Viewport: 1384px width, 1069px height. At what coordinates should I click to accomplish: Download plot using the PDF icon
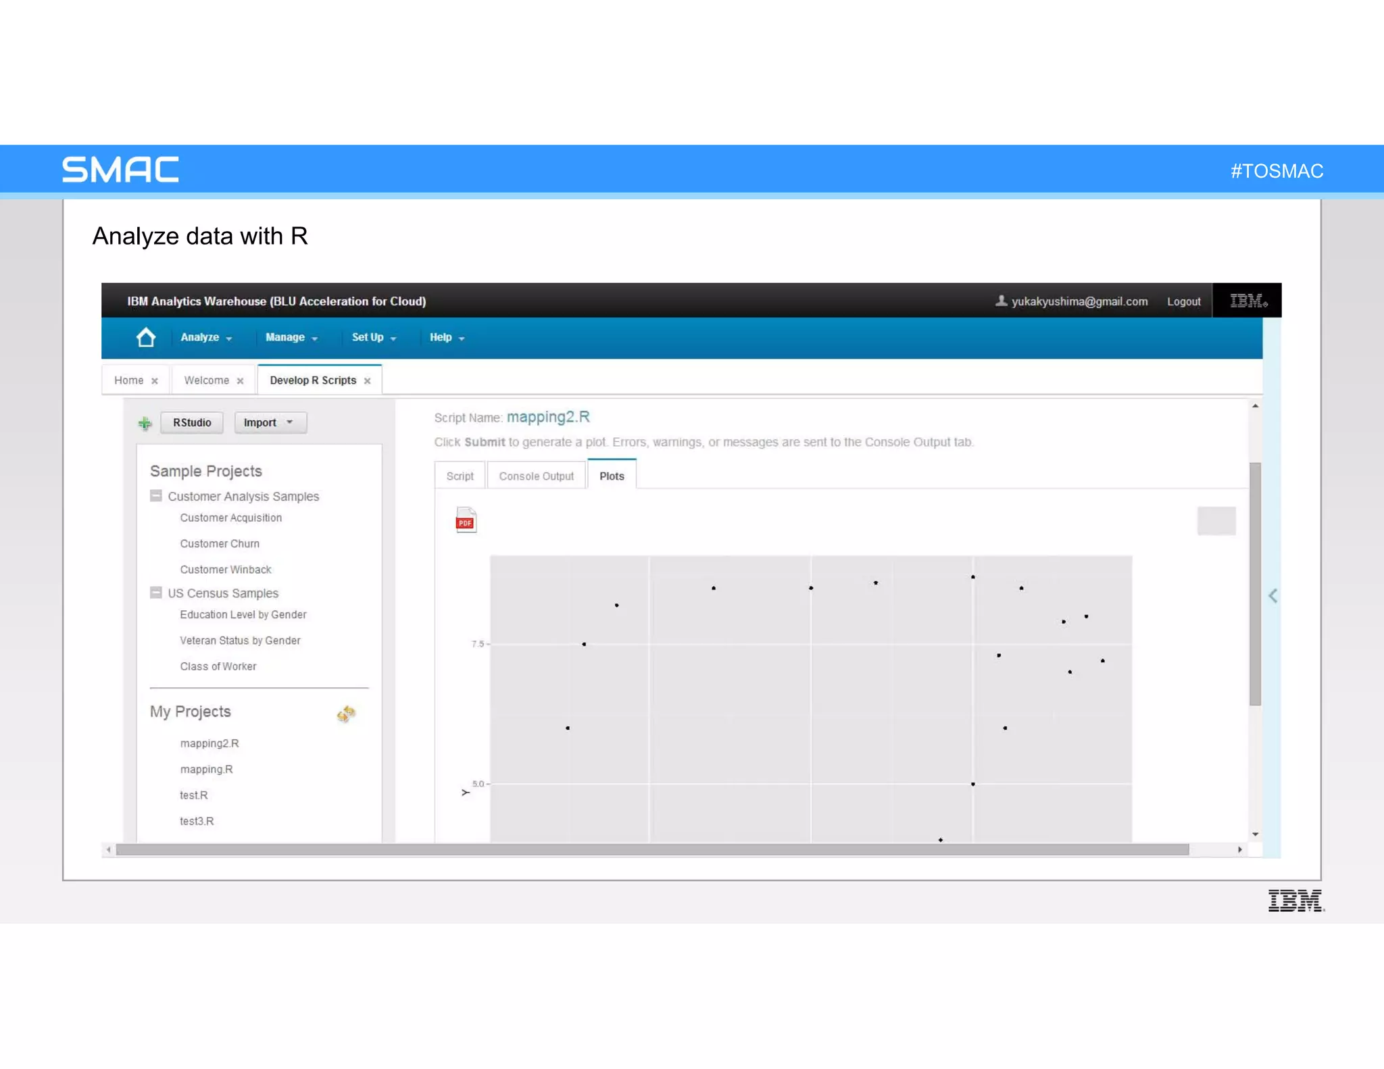point(466,520)
